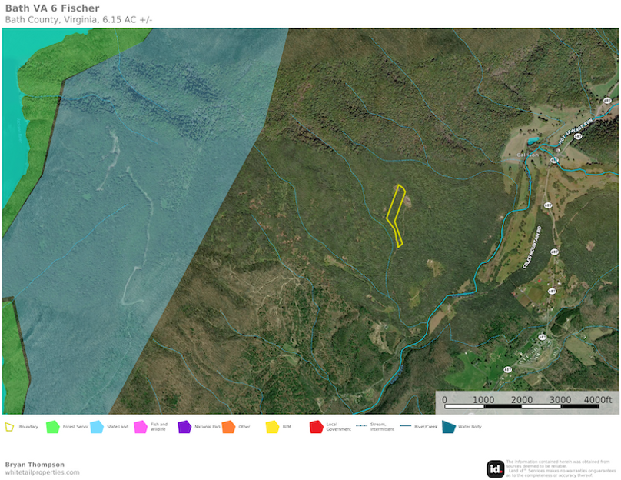
Task: Click the yellow BLM legend icon
Action: tap(272, 426)
